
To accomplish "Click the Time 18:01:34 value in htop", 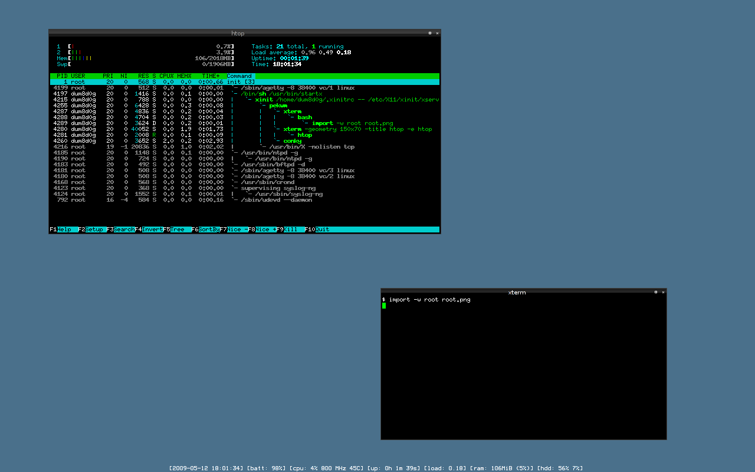I will [287, 64].
